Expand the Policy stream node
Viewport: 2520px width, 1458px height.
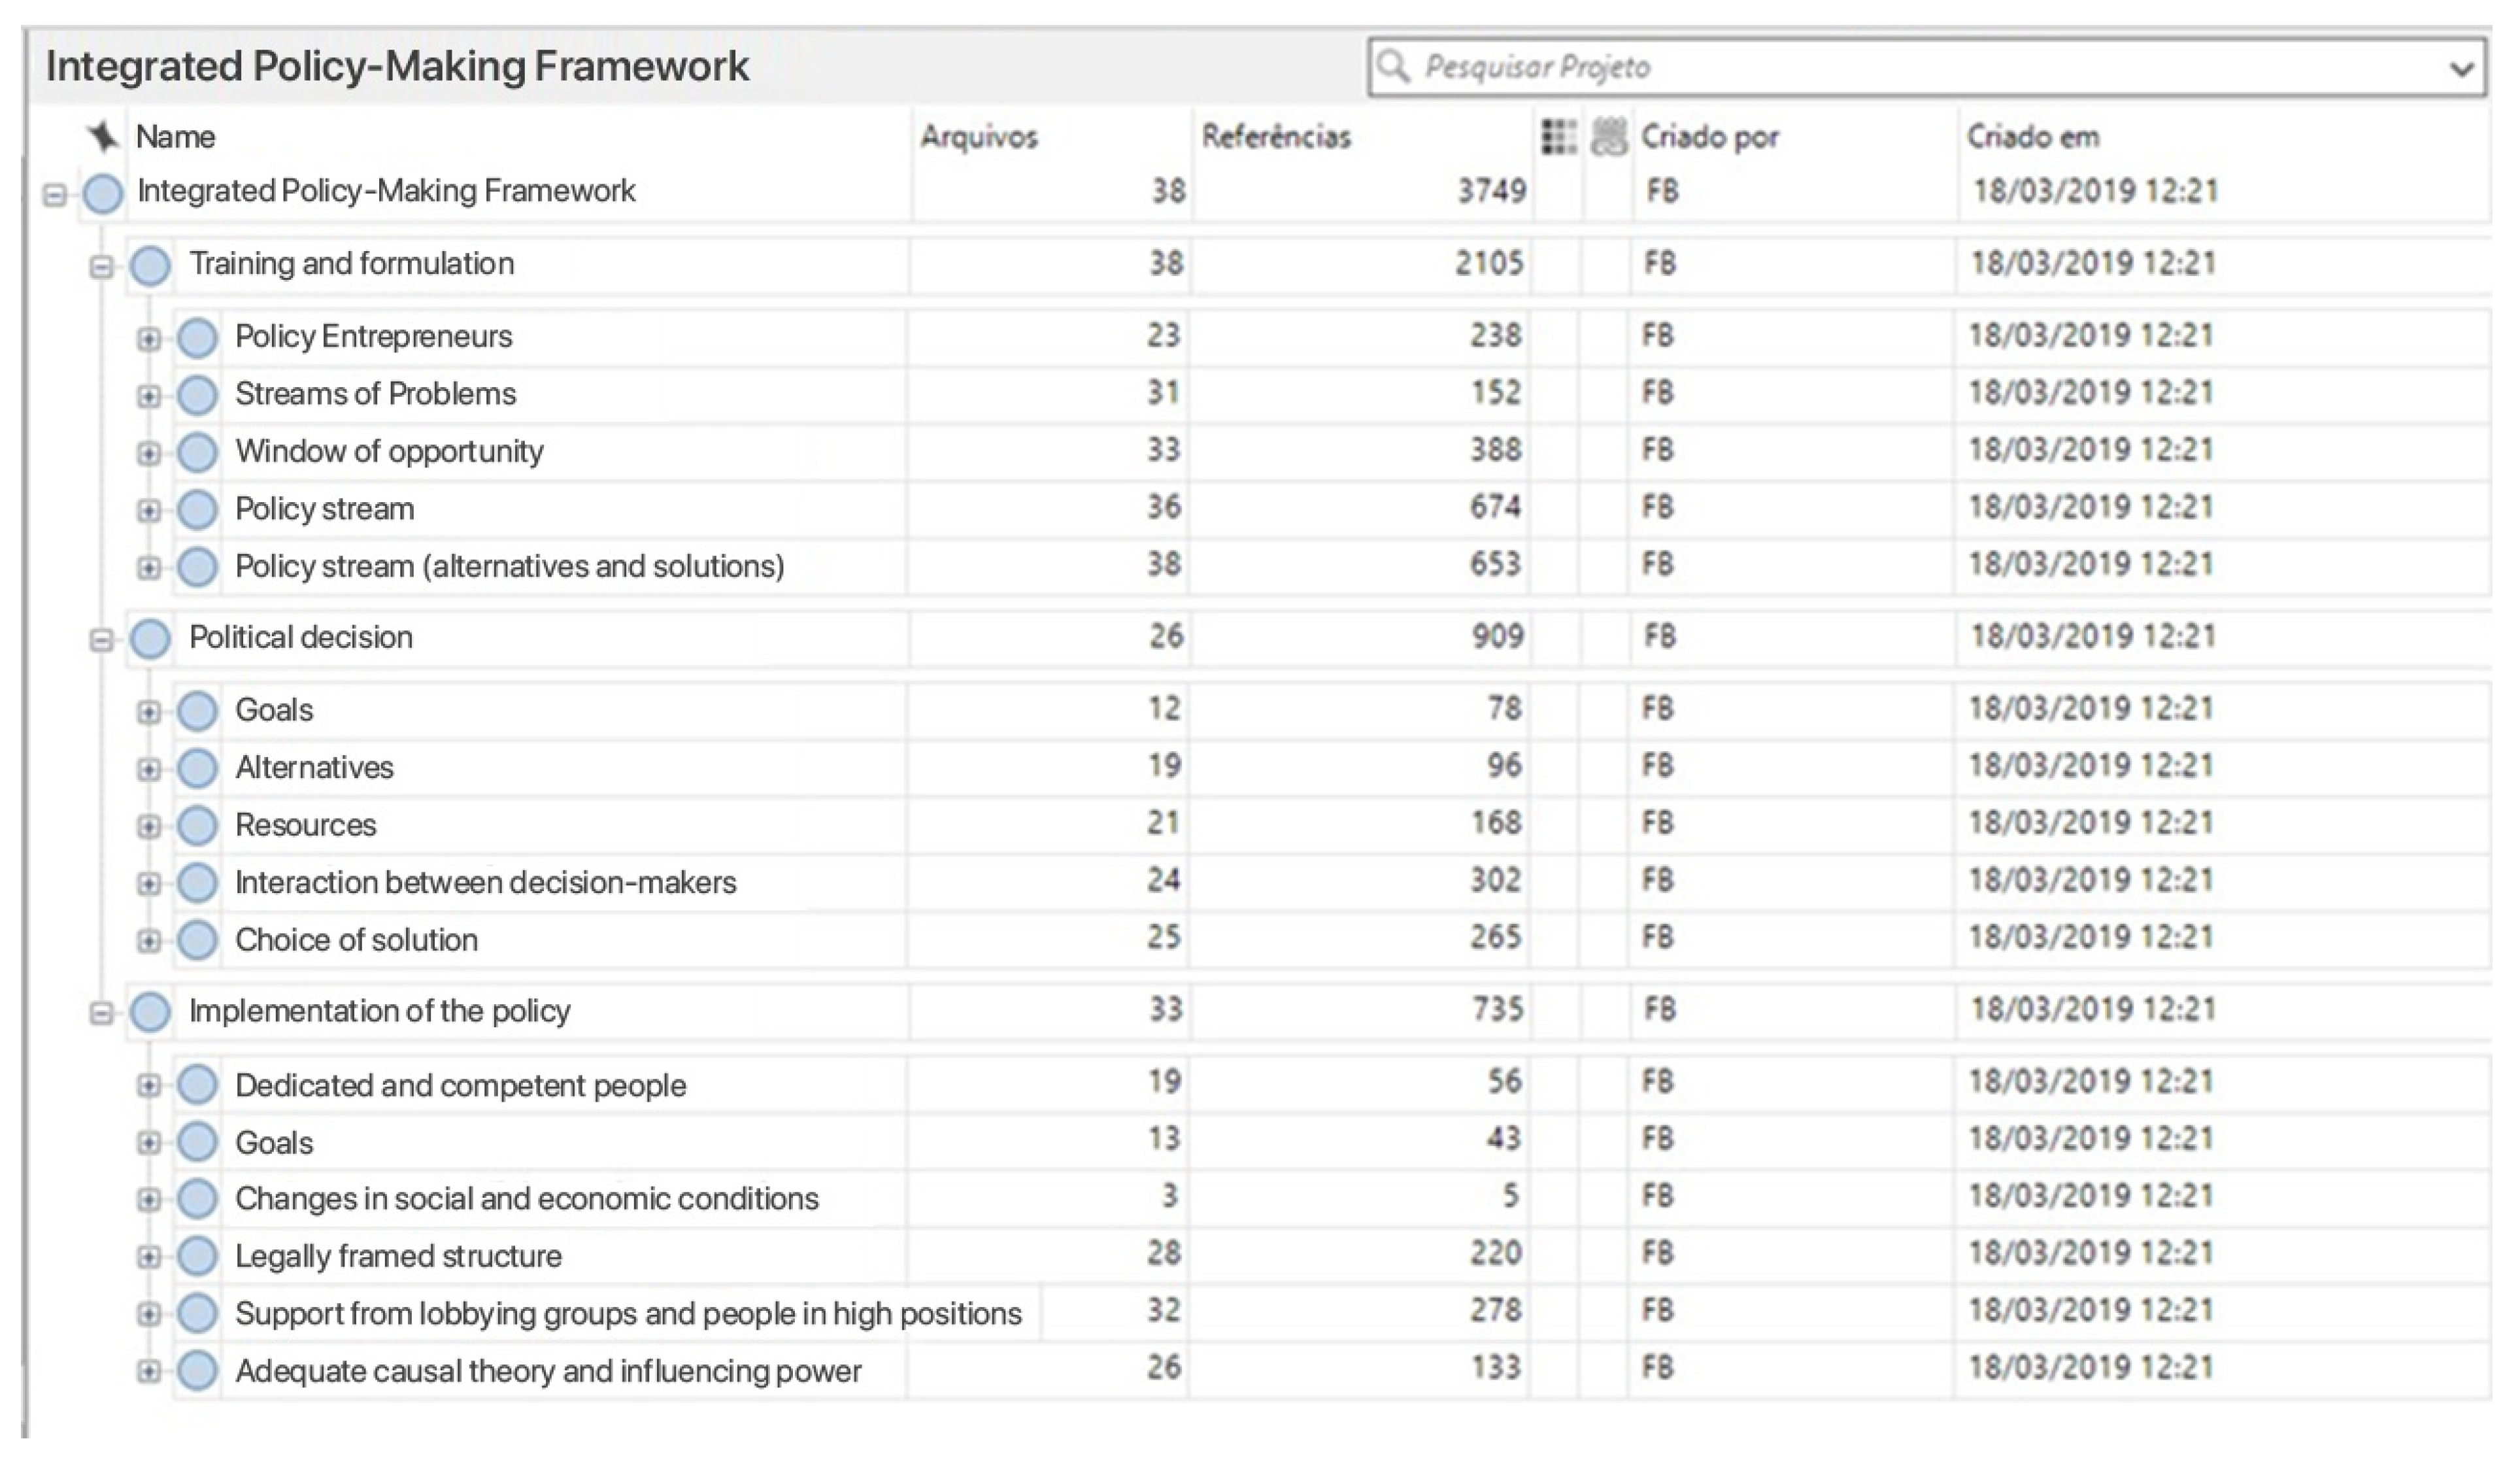pos(148,511)
